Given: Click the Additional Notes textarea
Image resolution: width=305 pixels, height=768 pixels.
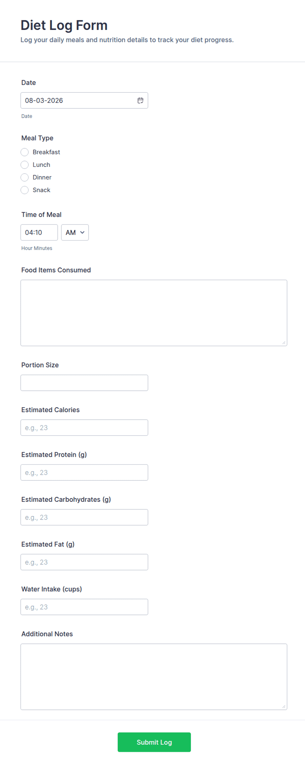Looking at the screenshot, I should 154,677.
